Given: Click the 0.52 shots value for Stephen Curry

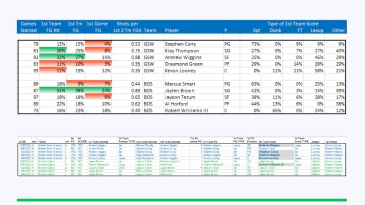Looking at the screenshot, I should pyautogui.click(x=135, y=44).
